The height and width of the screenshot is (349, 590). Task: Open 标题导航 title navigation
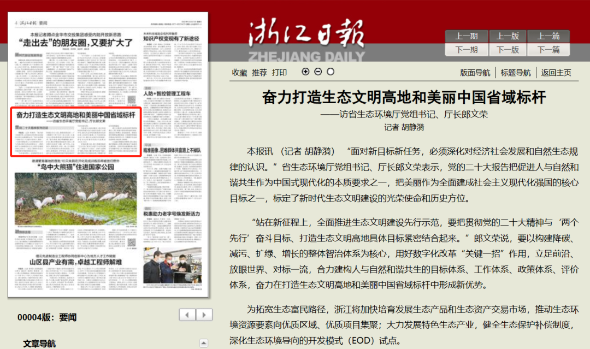515,73
